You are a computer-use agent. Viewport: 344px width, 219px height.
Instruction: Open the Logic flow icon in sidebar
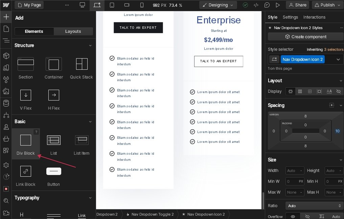[x=6, y=115]
